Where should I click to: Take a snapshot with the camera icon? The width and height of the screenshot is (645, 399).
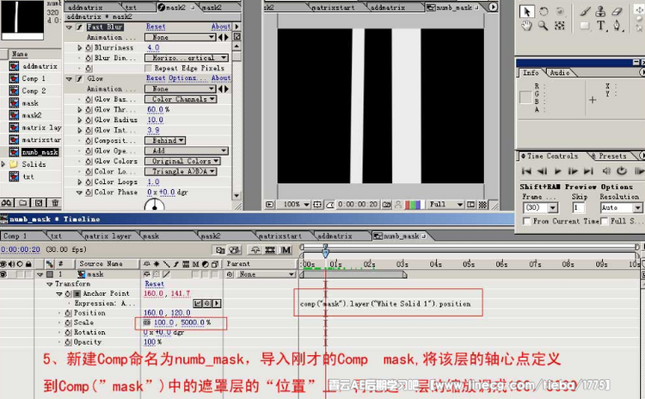(386, 205)
